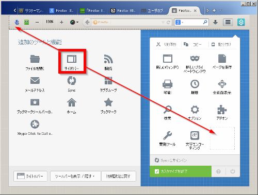Click the Restore Defaults button
Image resolution: width=258 pixels, height=195 pixels.
[119, 176]
